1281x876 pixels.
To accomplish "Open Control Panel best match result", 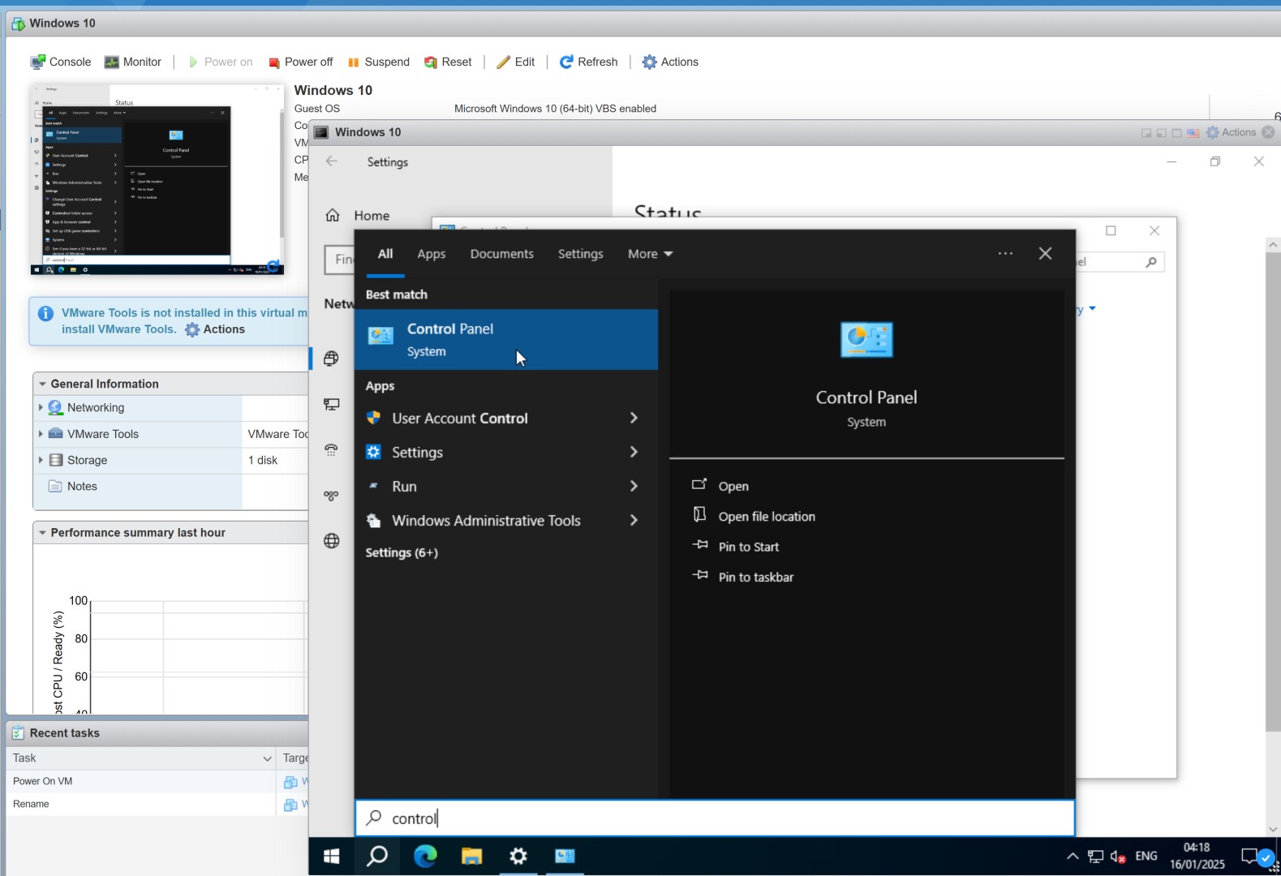I will pyautogui.click(x=506, y=340).
